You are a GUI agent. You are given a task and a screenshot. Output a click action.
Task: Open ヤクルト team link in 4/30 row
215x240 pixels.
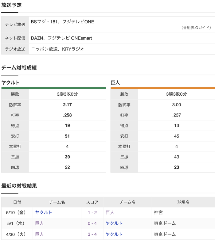(114, 234)
